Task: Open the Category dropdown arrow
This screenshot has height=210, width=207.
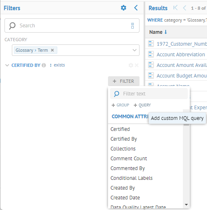Action: point(135,50)
